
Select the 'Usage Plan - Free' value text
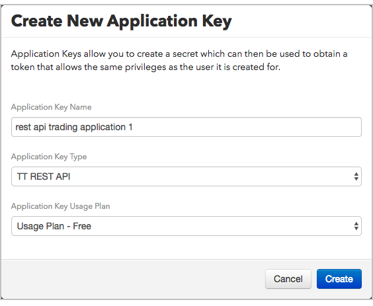(54, 226)
